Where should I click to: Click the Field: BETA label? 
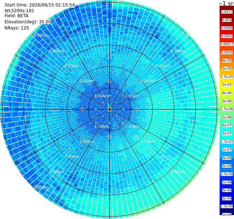pos(17,16)
